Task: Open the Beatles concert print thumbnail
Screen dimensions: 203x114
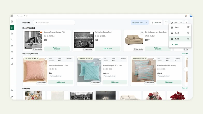Action: point(84,40)
